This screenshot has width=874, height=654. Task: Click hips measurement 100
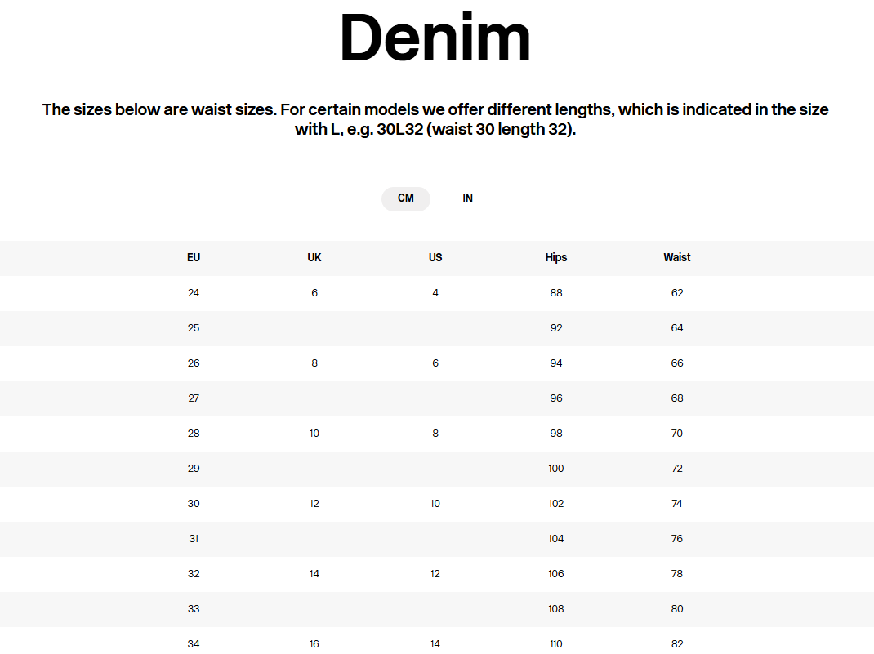[x=556, y=468]
